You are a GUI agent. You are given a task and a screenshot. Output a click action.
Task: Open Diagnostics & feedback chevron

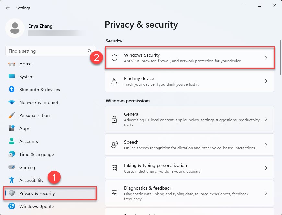(x=266, y=193)
